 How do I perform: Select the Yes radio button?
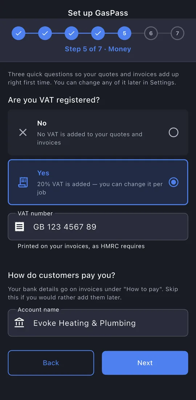pos(173,183)
